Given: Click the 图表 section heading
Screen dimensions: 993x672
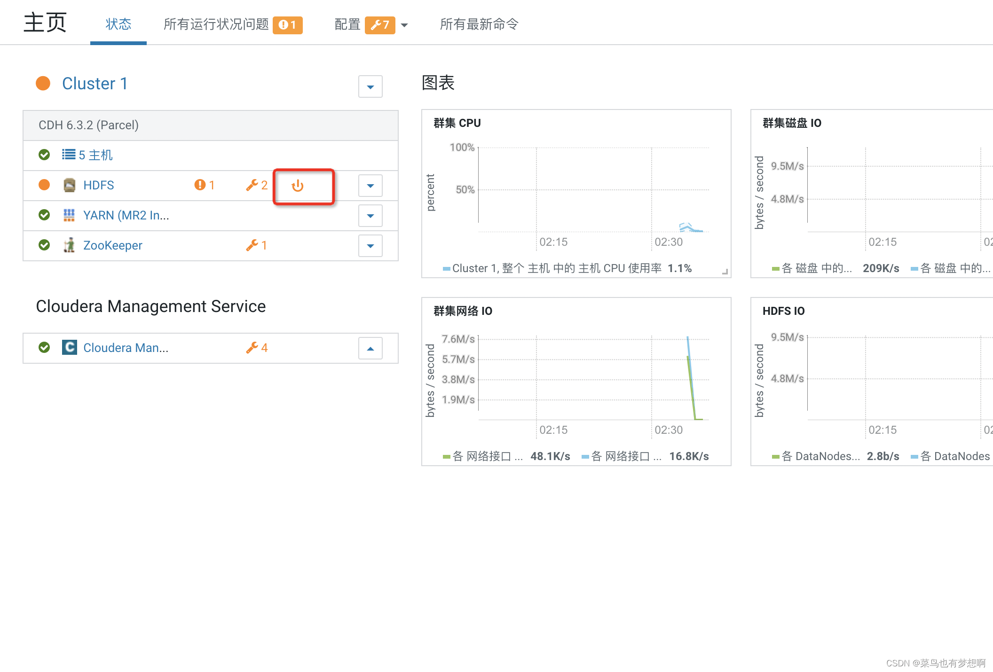Looking at the screenshot, I should coord(438,83).
